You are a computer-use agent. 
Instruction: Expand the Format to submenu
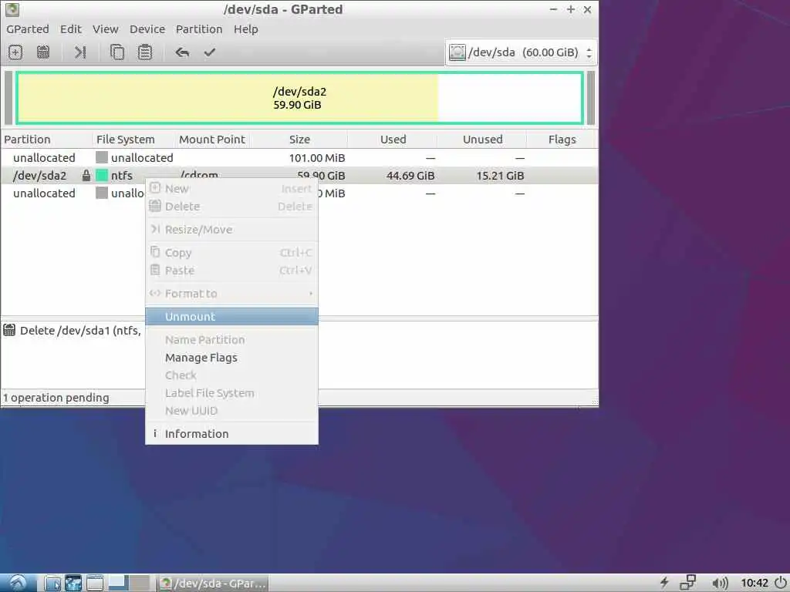[x=231, y=294]
